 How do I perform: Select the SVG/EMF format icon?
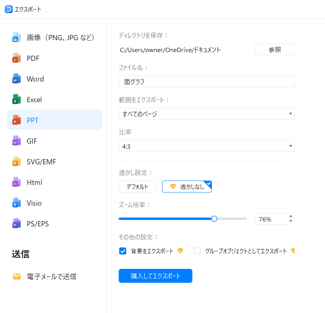(x=16, y=162)
